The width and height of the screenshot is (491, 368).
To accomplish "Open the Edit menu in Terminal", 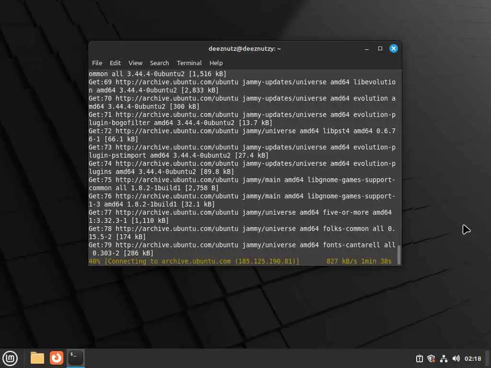I will pyautogui.click(x=115, y=63).
